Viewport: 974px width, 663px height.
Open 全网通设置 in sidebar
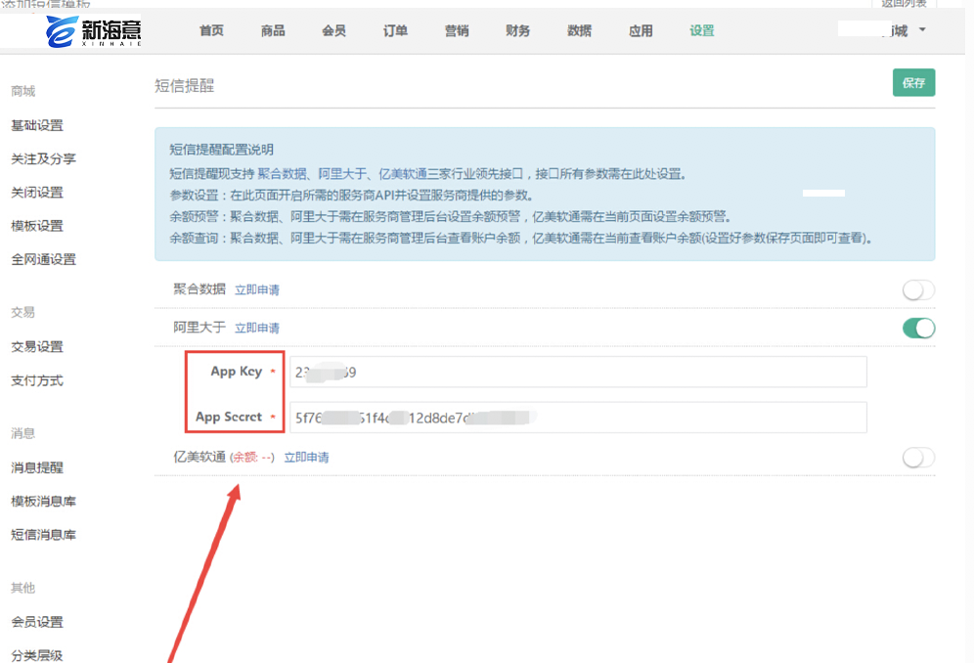tap(43, 260)
